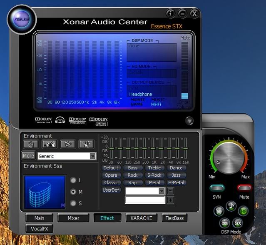Apply the Opera EQ preset

(111, 175)
